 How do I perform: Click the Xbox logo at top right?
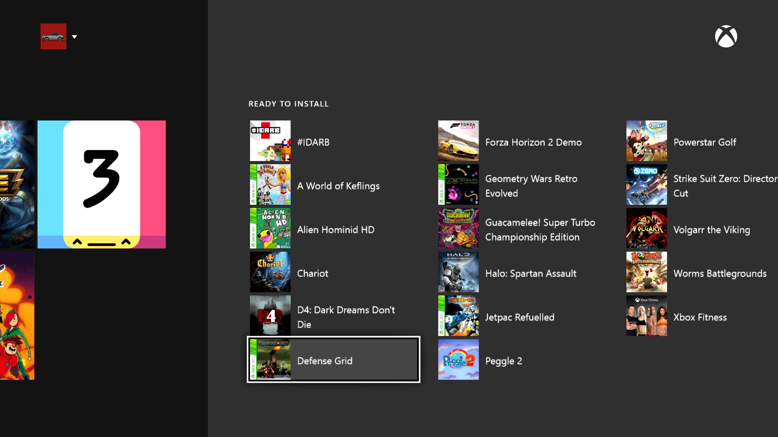coord(726,36)
